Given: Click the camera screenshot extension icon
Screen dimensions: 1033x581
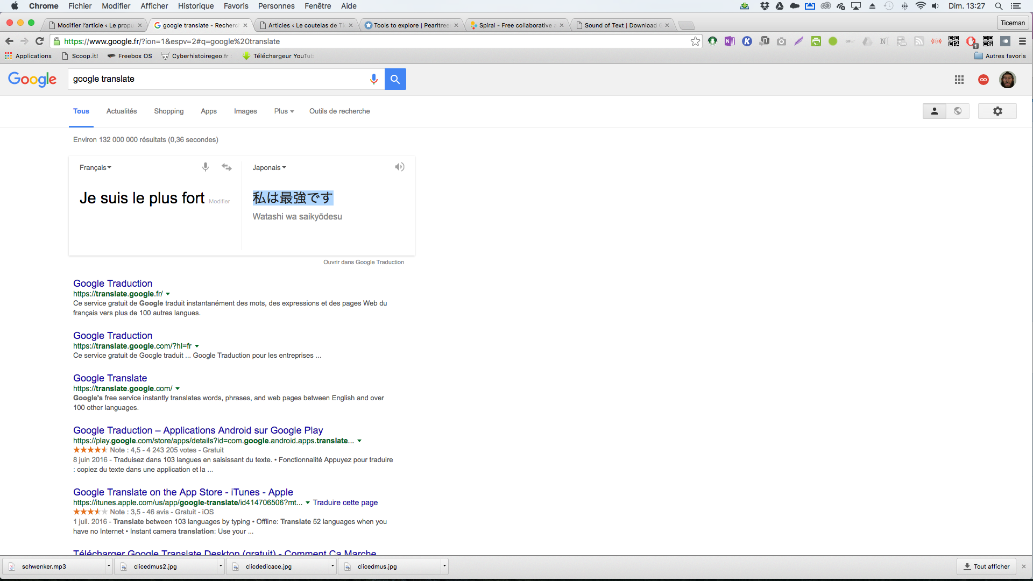Looking at the screenshot, I should (x=781, y=41).
